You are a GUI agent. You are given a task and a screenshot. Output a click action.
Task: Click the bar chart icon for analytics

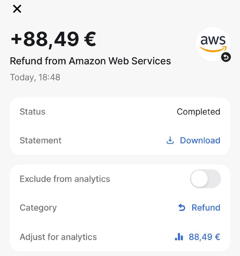tap(179, 237)
